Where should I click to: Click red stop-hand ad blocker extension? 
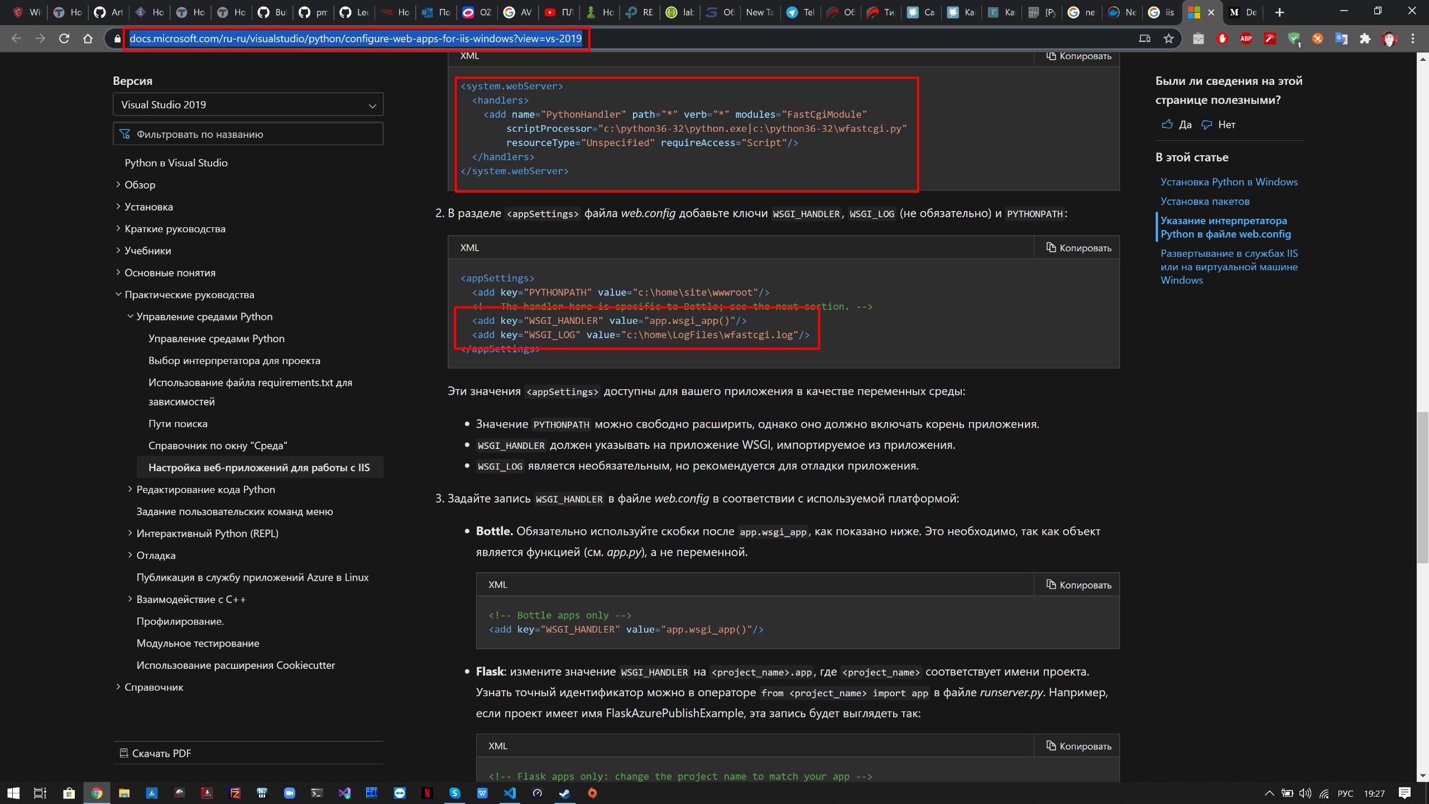pos(1222,39)
